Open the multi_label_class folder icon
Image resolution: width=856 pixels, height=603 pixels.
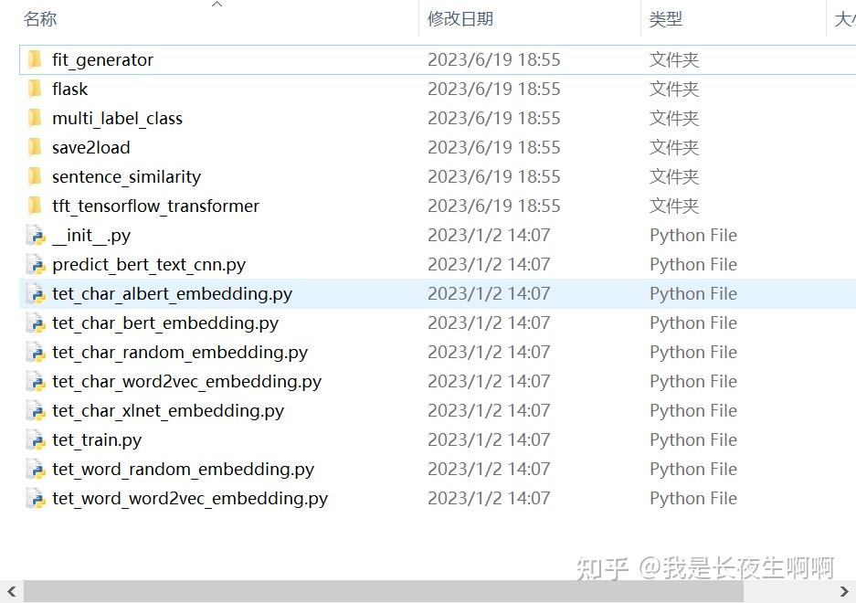pos(35,118)
